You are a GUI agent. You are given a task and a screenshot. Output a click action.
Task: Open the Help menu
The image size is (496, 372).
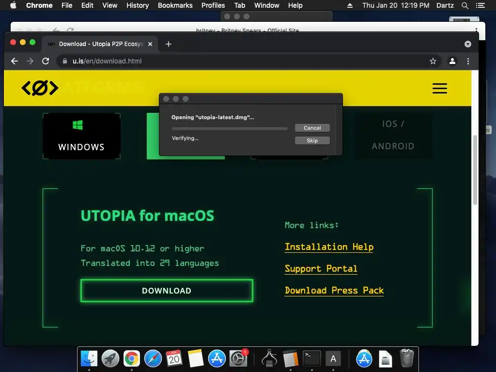[x=295, y=5]
